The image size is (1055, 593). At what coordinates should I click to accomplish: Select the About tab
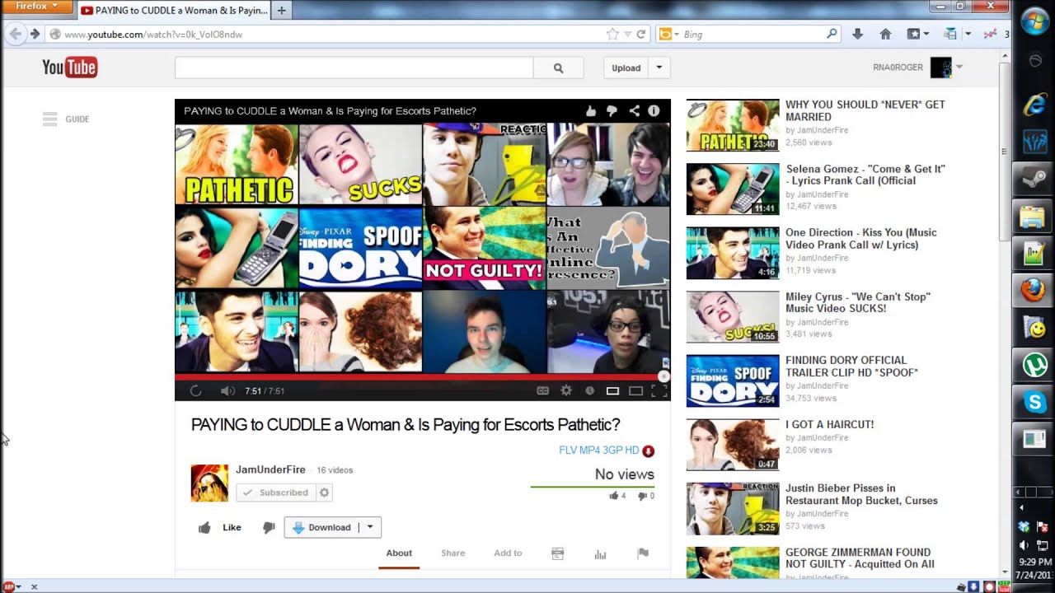tap(399, 553)
